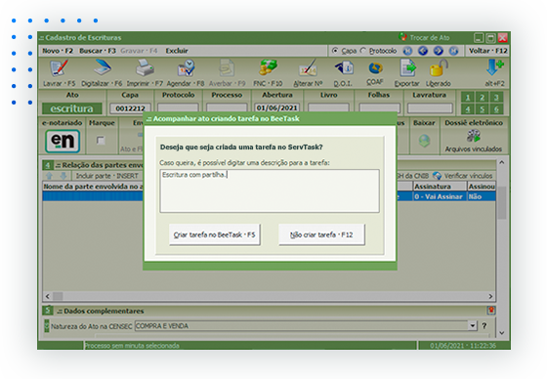This screenshot has width=547, height=379.
Task: Click the Imprimir F7 printer icon
Action: pos(145,67)
